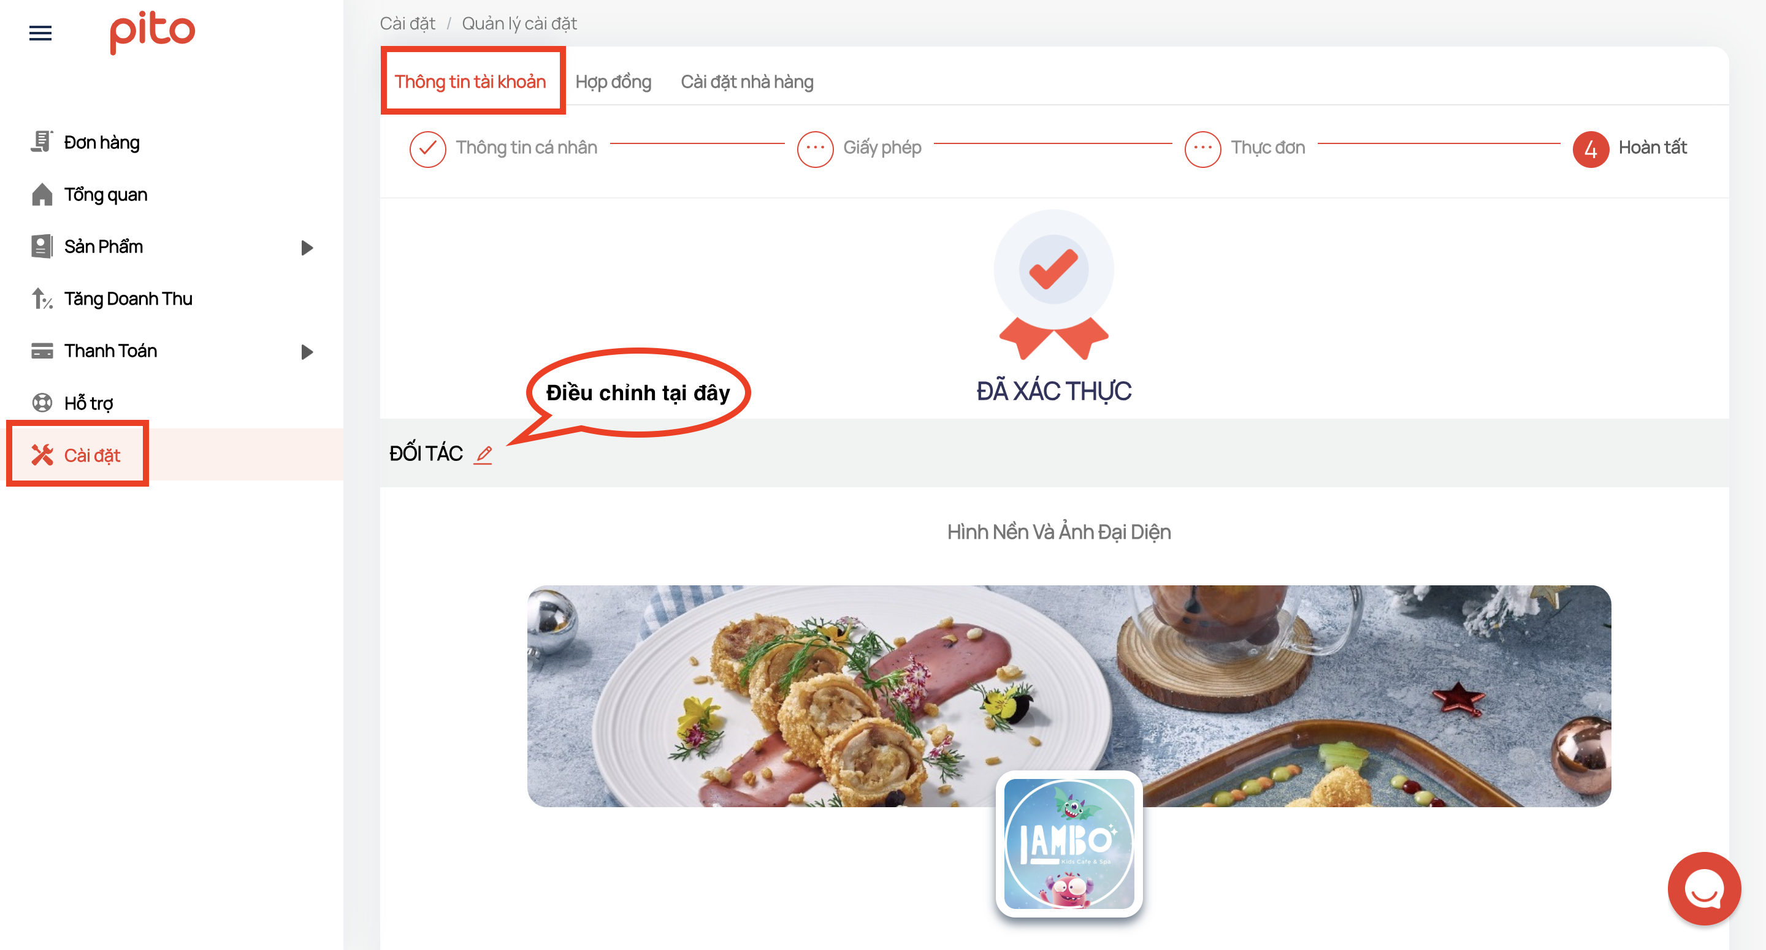The width and height of the screenshot is (1766, 950).
Task: Click the Sản Phẩm book icon
Action: (x=42, y=247)
